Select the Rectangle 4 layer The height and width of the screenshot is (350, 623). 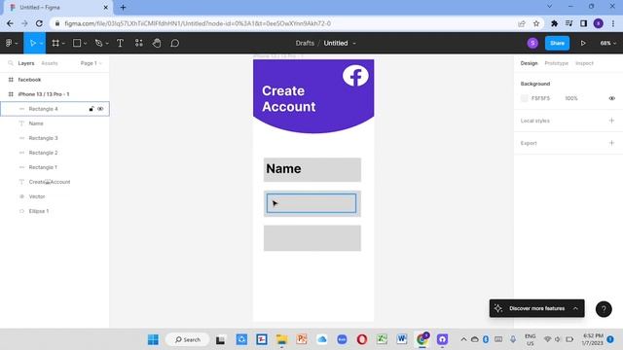point(55,109)
